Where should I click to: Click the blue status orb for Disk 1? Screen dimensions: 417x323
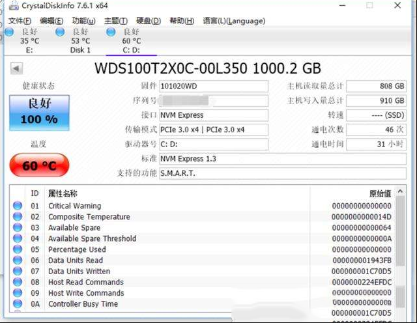pyautogui.click(x=60, y=32)
